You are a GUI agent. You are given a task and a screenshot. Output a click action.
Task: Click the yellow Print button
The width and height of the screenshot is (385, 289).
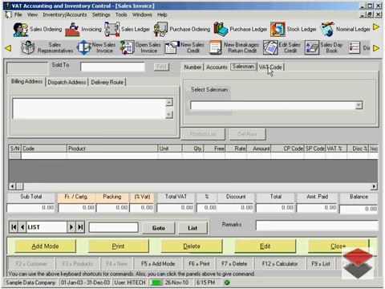(x=118, y=246)
